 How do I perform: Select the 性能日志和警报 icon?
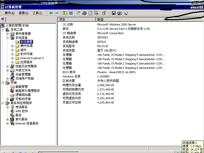pos(12,66)
